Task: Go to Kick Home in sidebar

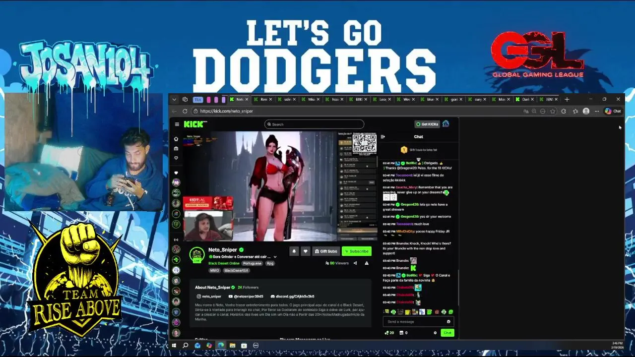Action: [176, 139]
